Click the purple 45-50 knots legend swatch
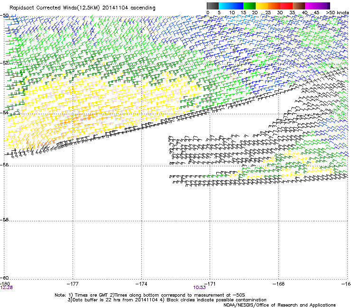The height and width of the screenshot is (308, 351). pos(323,6)
